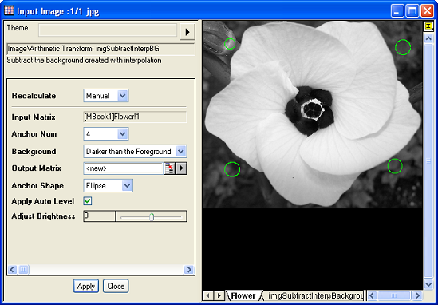Click the previous sheet tab arrow
This screenshot has height=305, width=438.
coord(207,295)
